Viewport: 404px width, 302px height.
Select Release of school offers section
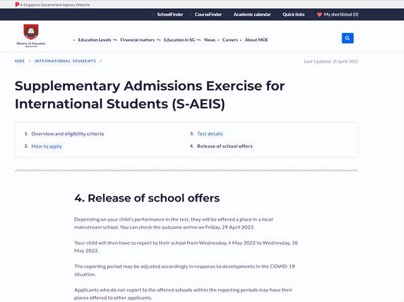[225, 146]
